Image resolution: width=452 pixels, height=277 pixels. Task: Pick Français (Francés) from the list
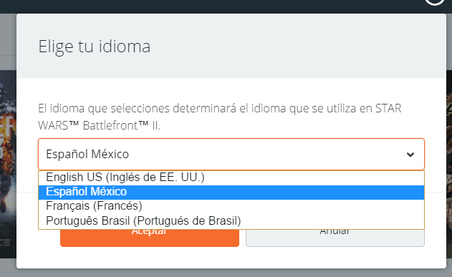[x=231, y=206]
